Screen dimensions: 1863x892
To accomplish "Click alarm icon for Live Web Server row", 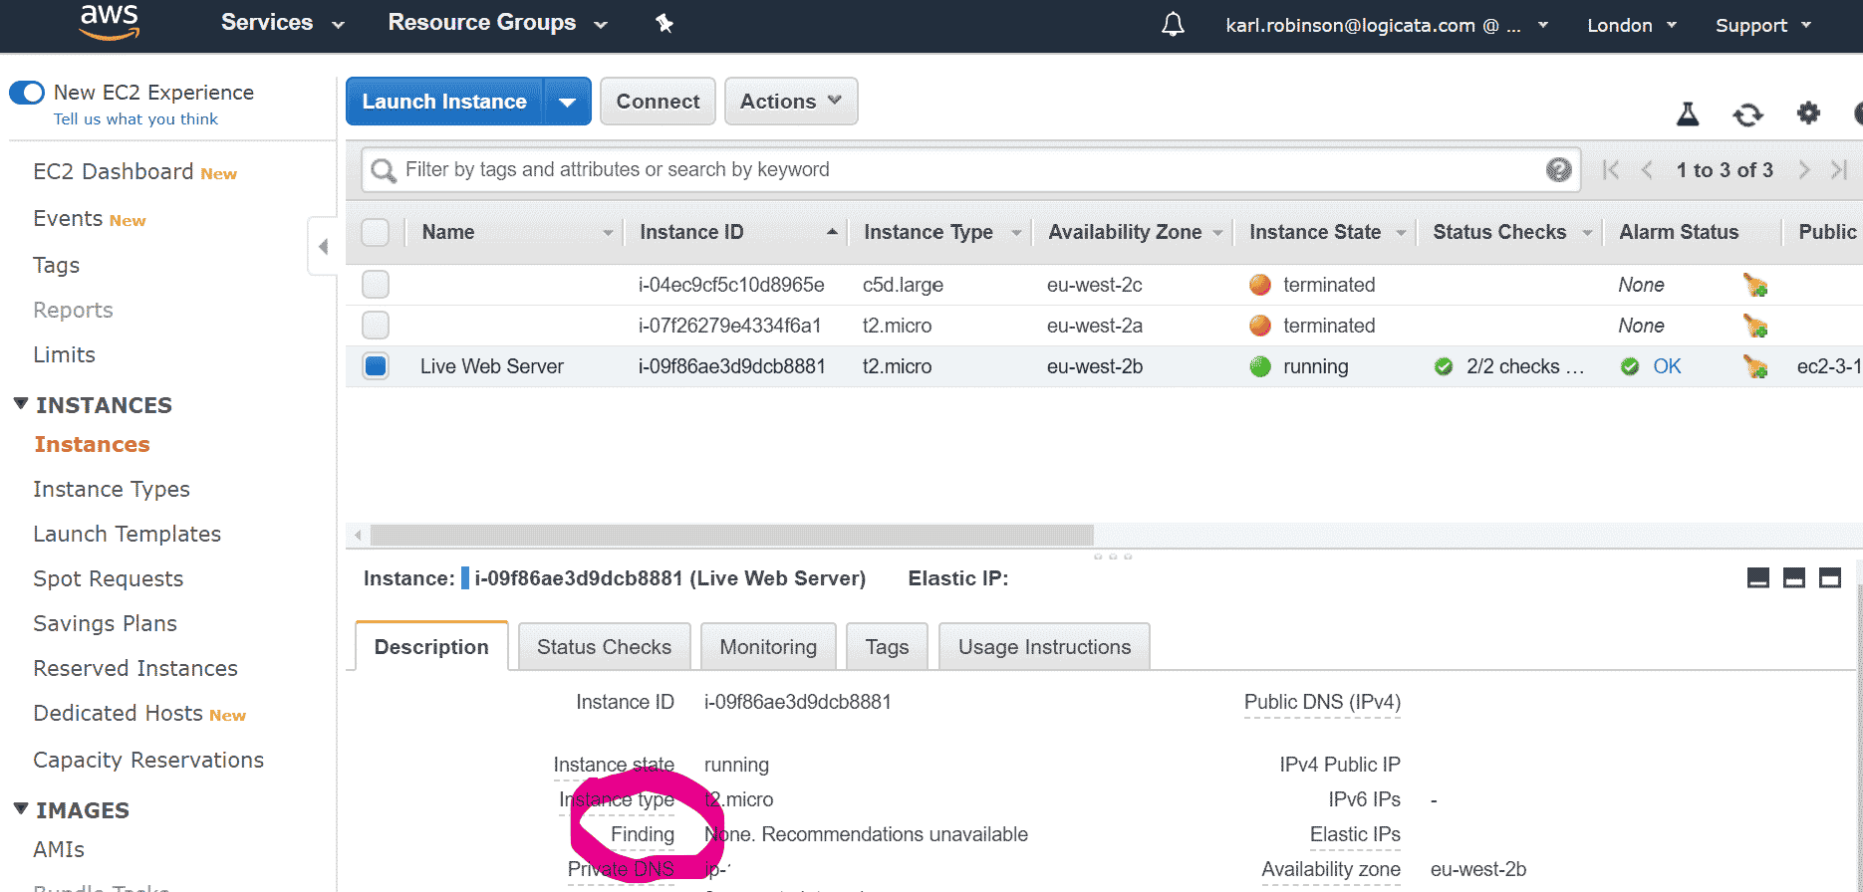I will (1755, 366).
